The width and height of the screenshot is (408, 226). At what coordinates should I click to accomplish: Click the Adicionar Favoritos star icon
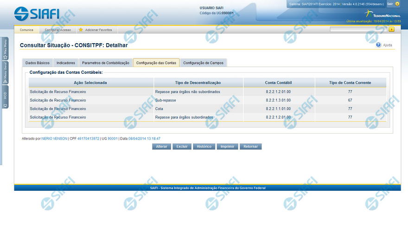point(81,30)
